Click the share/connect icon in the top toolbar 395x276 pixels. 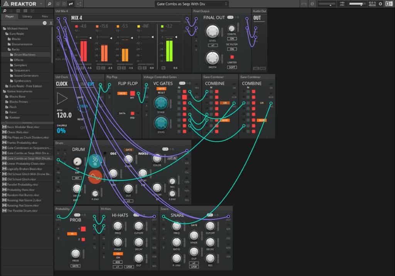79,4
